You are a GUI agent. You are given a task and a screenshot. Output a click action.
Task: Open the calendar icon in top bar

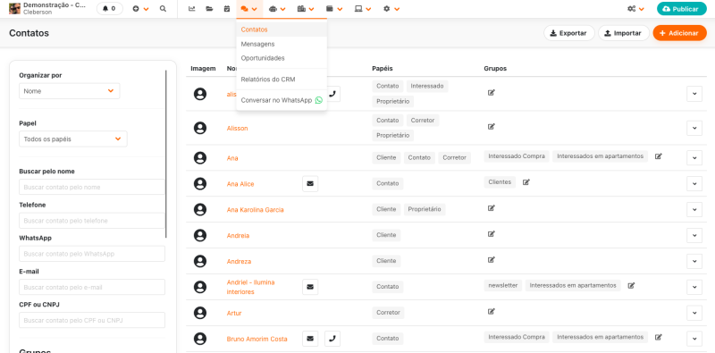pyautogui.click(x=227, y=9)
